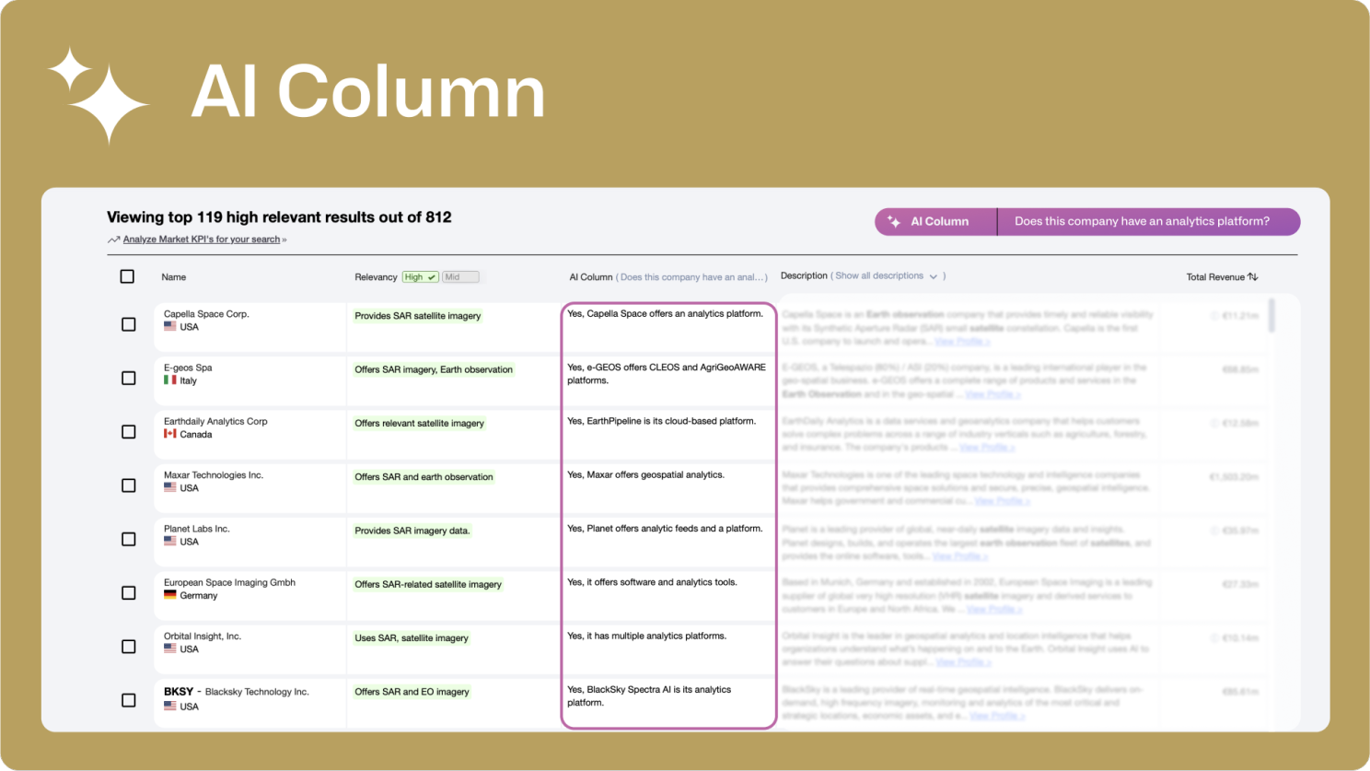Click 'Yes, Maxar offers geospatial analytics.' cell
The image size is (1370, 771).
point(645,475)
